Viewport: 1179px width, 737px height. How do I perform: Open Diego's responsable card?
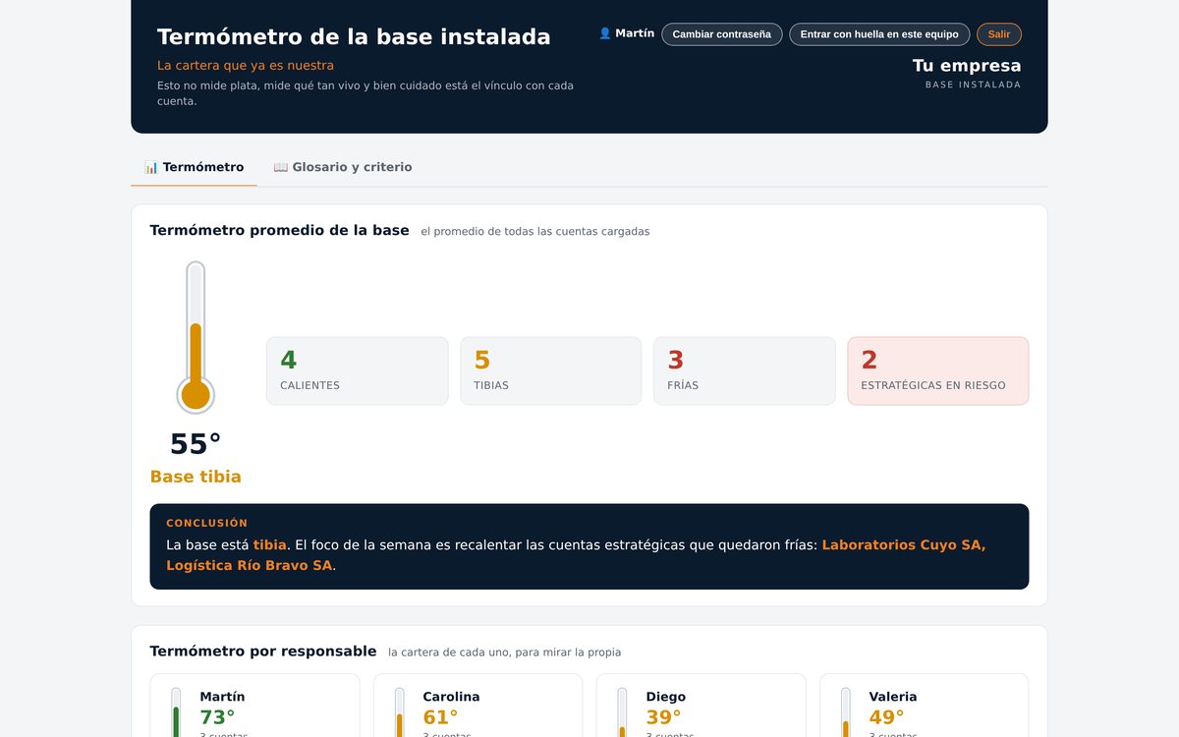[701, 706]
